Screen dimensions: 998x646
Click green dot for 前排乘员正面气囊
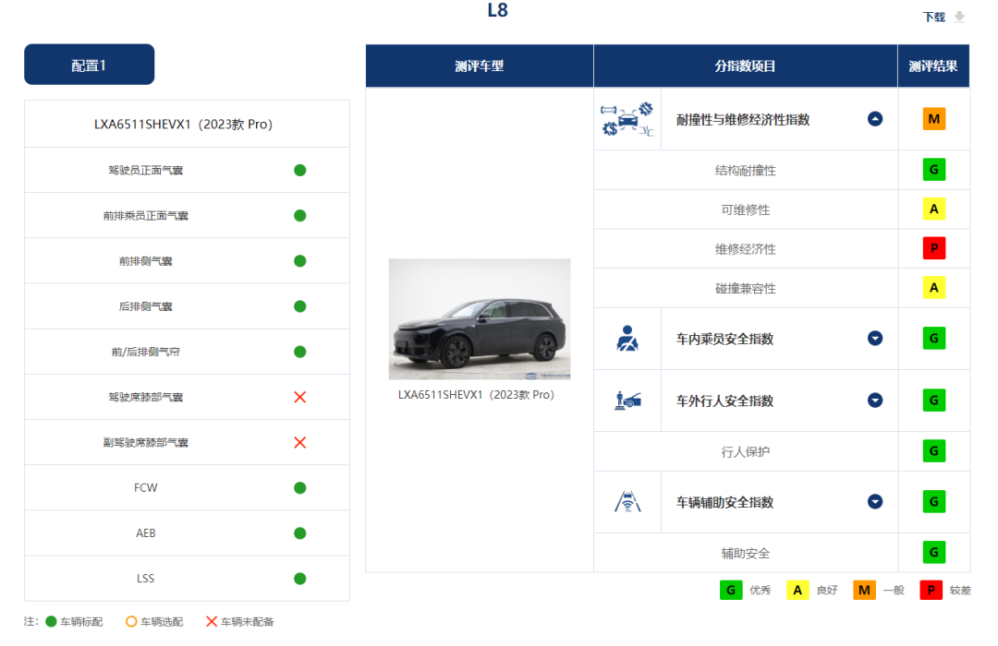(x=299, y=216)
